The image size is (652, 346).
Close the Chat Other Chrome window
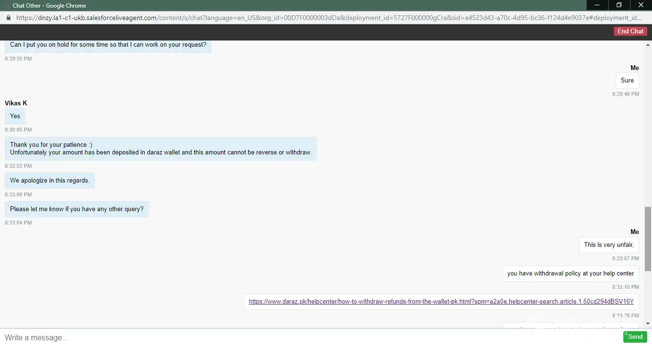pos(641,5)
